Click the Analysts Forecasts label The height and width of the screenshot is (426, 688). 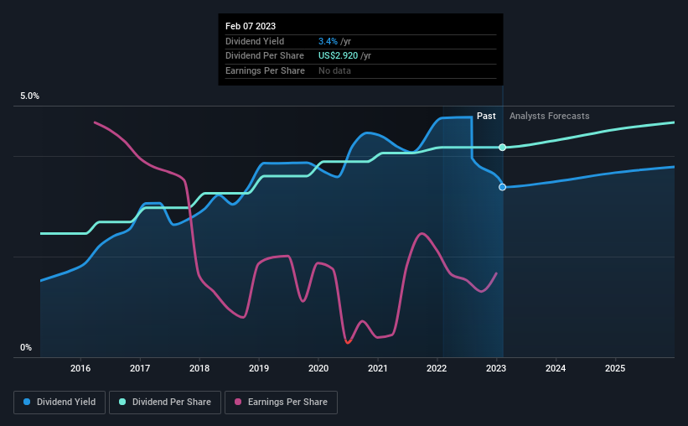pyautogui.click(x=550, y=116)
